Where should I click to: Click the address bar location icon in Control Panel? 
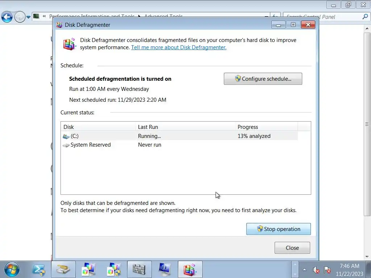pos(36,16)
